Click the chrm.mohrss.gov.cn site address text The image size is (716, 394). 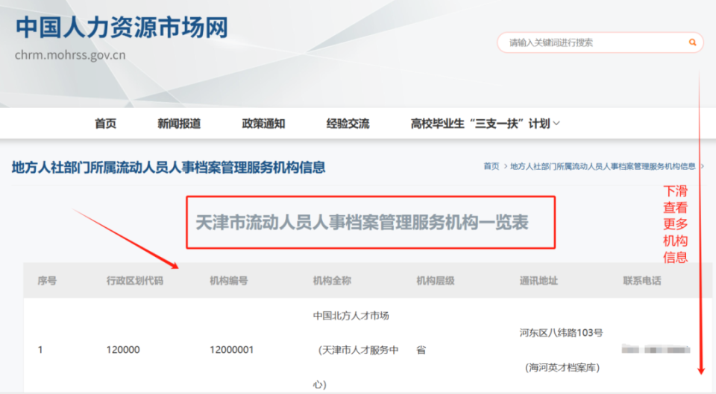70,55
